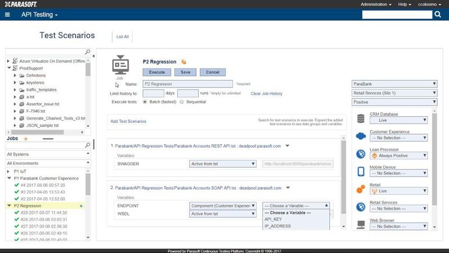Click the Job monitor icon
The height and width of the screenshot is (253, 449).
pyautogui.click(x=121, y=65)
